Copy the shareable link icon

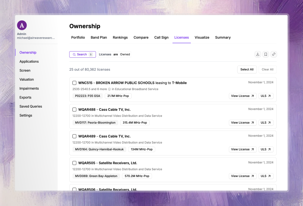click(273, 54)
